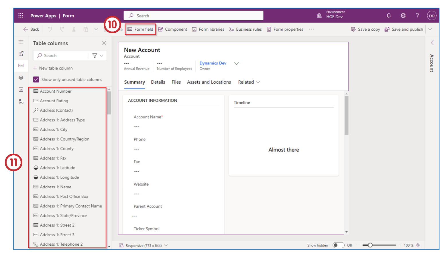This screenshot has height=258, width=448.
Task: Open Tree view layers icon in left rail
Action: tap(21, 78)
